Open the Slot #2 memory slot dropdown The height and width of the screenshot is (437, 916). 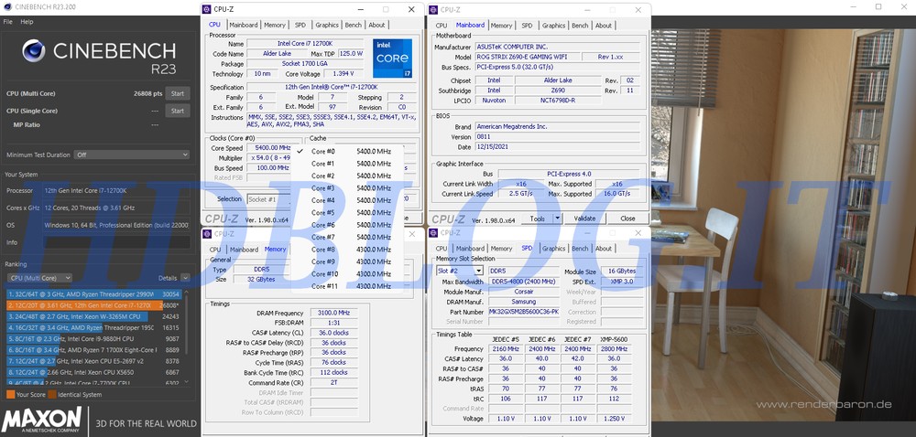click(x=459, y=271)
